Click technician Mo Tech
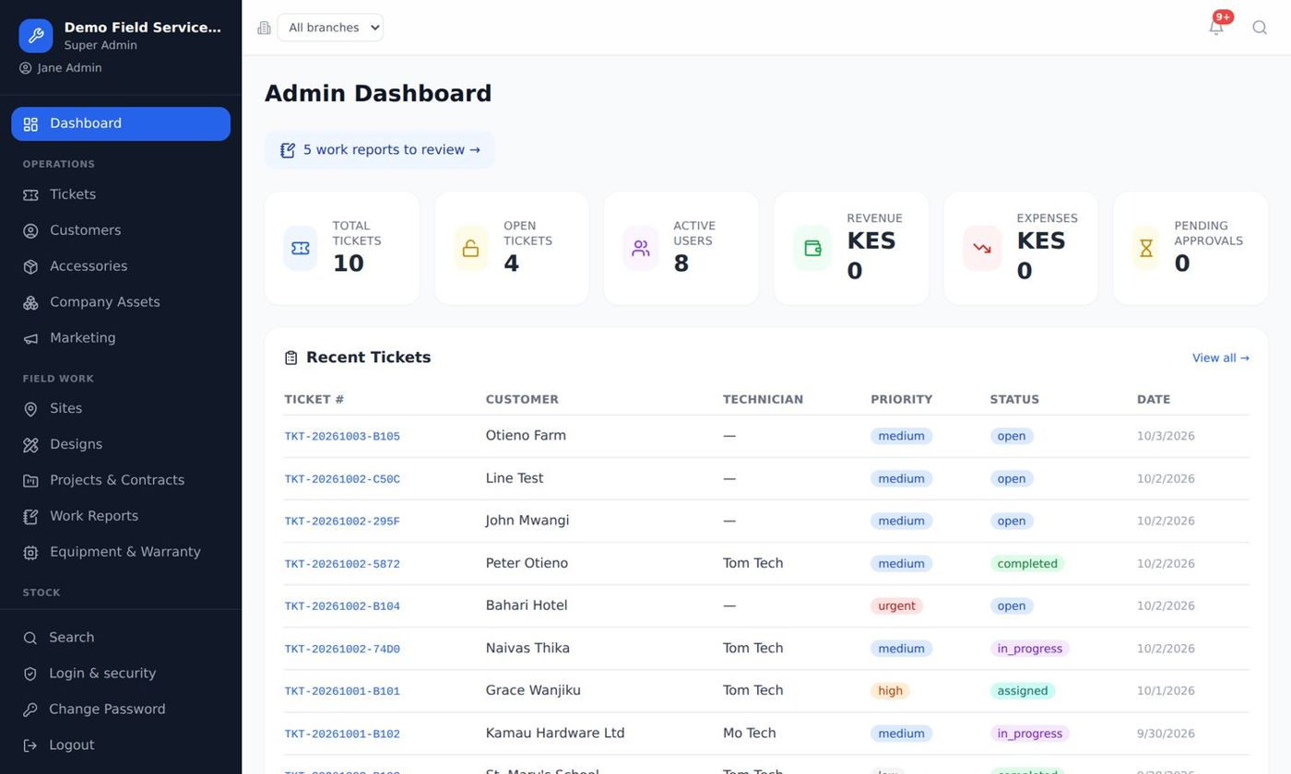This screenshot has height=774, width=1291. pyautogui.click(x=749, y=733)
